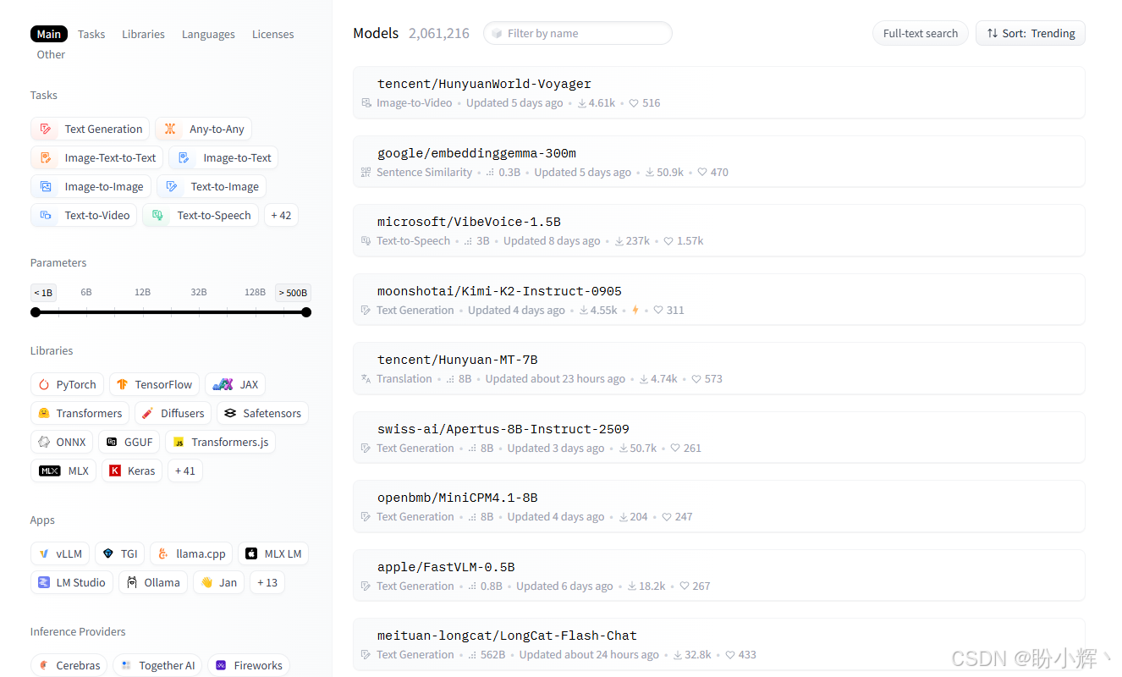
Task: Click the JAX library icon
Action: pyautogui.click(x=223, y=385)
